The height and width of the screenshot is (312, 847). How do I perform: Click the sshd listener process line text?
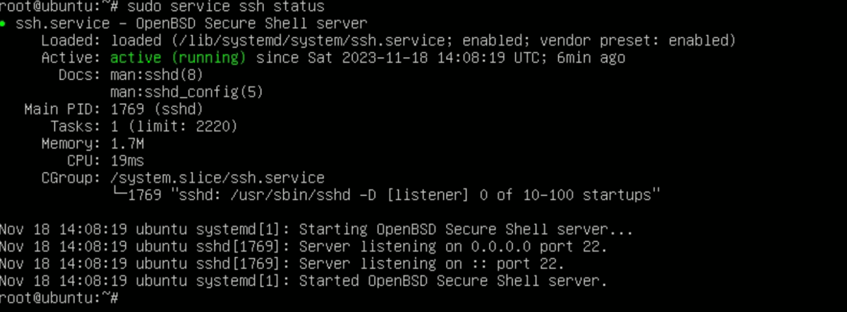tap(394, 194)
